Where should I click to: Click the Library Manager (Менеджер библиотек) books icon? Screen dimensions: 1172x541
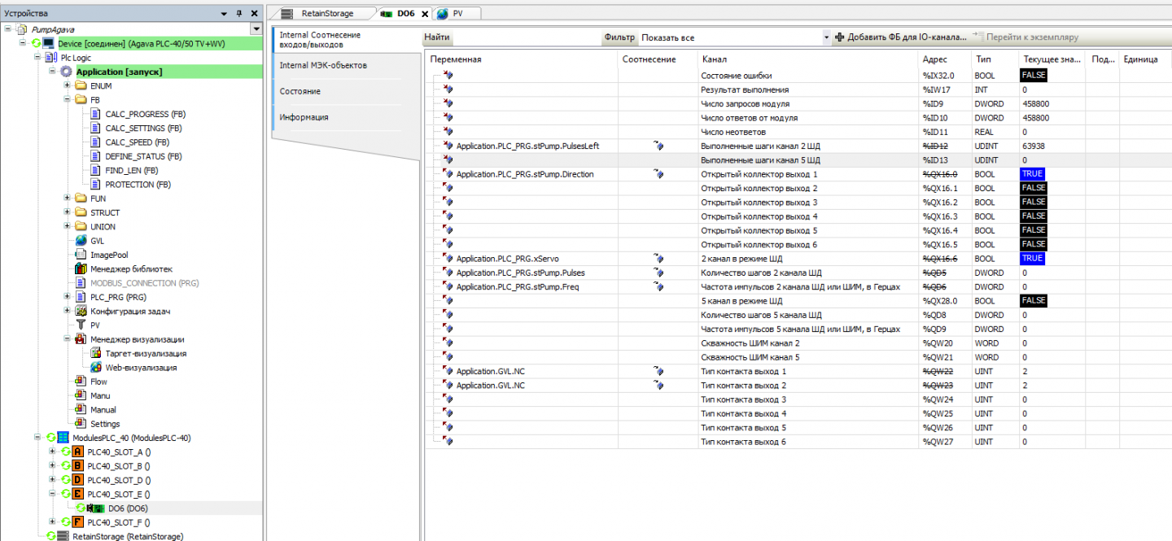coord(81,269)
